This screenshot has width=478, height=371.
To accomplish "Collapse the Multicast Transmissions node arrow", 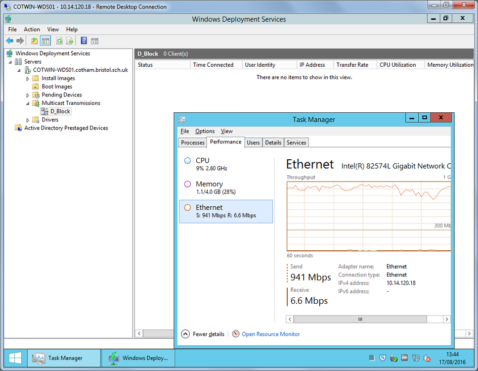I will click(x=28, y=103).
